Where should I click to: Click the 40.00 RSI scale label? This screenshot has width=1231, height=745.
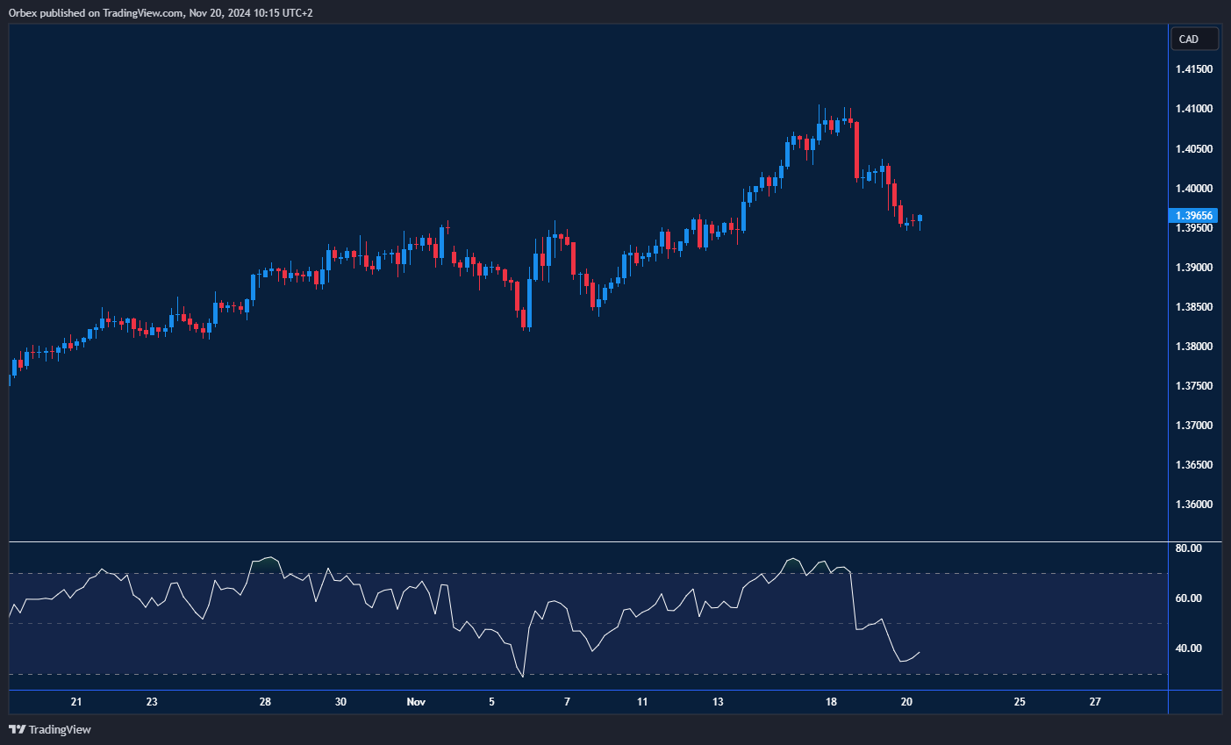1189,648
